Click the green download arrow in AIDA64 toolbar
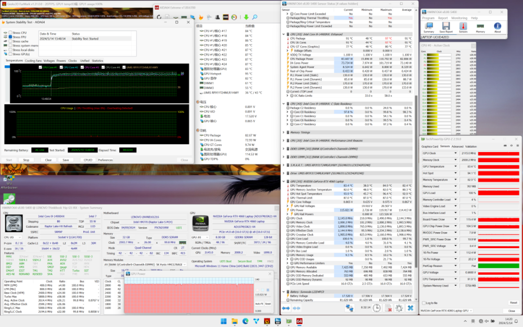Image resolution: width=523 pixels, height=327 pixels. click(x=246, y=17)
